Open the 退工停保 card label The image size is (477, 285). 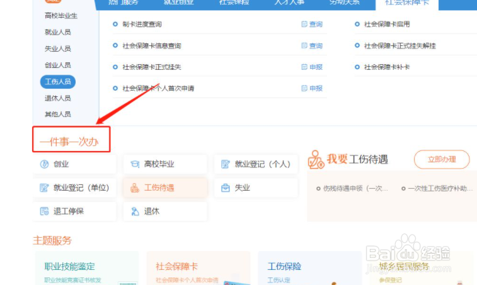pos(68,211)
